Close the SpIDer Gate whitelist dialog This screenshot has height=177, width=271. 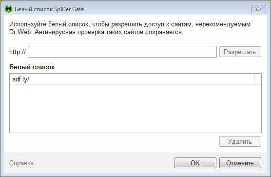pyautogui.click(x=258, y=9)
